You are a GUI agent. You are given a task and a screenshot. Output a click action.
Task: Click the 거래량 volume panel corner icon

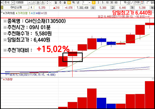point(153,79)
